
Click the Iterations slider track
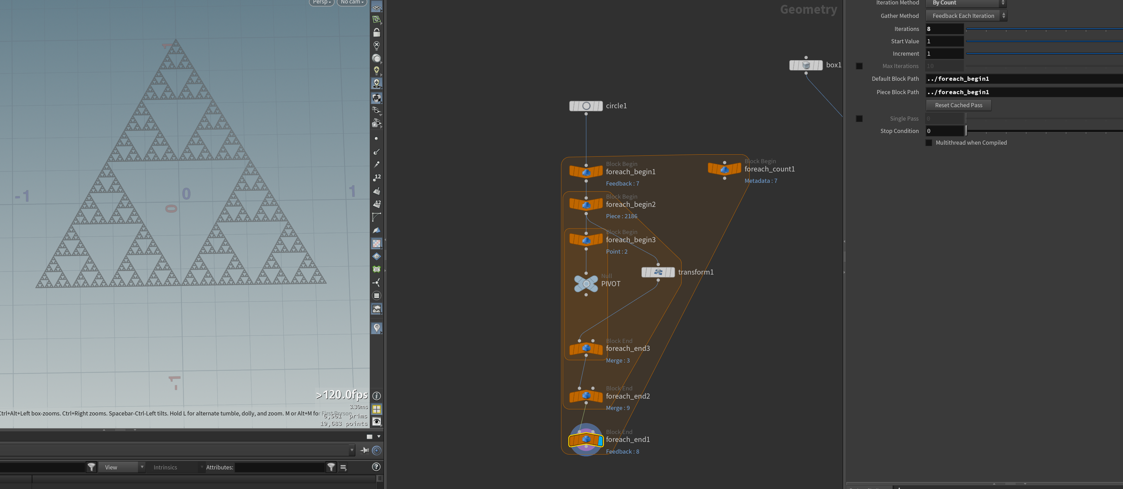coord(1044,29)
